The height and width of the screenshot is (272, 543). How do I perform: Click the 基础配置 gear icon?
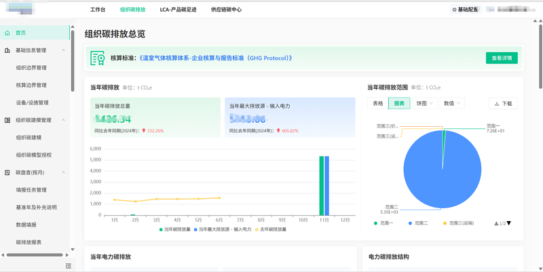tap(455, 10)
